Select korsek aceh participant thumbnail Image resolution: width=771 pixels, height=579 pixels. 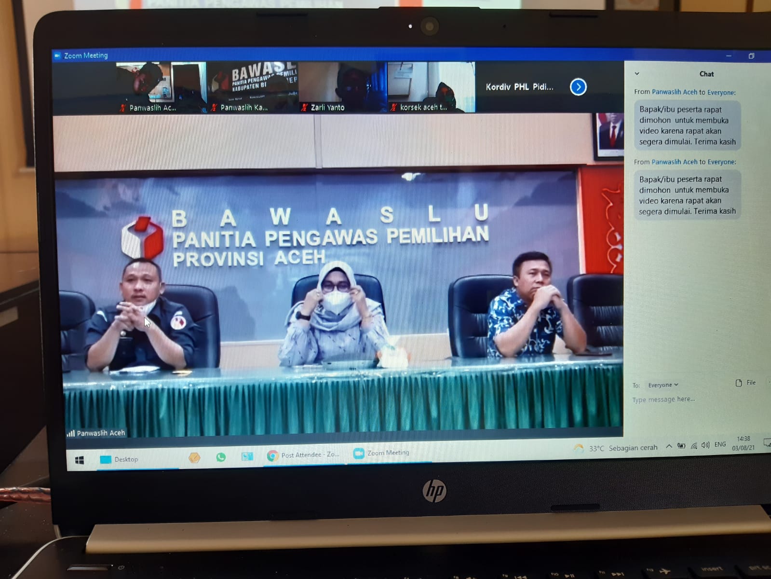431,87
